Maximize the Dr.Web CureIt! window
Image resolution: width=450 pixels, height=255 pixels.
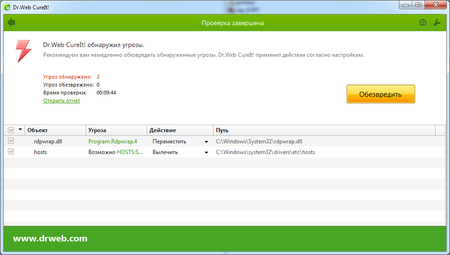pyautogui.click(x=418, y=5)
